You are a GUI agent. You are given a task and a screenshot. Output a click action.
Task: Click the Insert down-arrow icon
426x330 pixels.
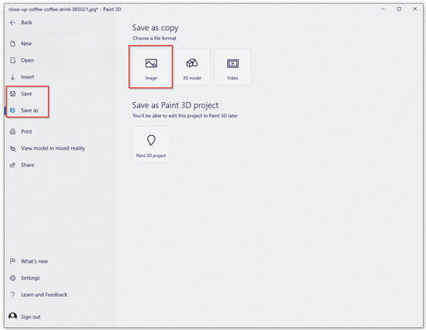pos(12,77)
